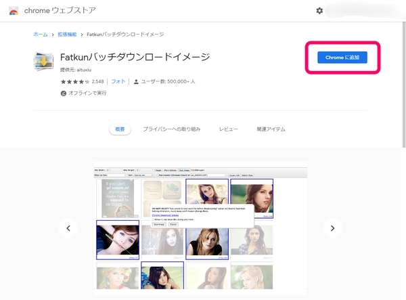Open the settings gear icon
Screen dimensions: 406x300
coord(319,11)
